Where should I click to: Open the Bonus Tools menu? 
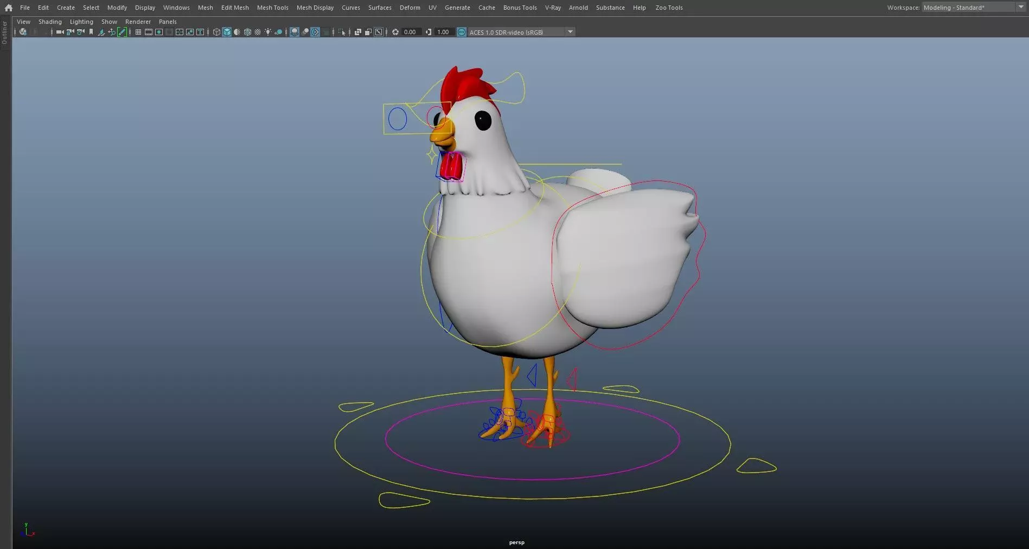[x=520, y=8]
